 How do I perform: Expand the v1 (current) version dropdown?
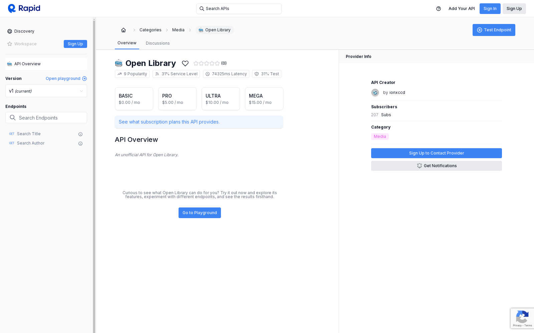46,91
